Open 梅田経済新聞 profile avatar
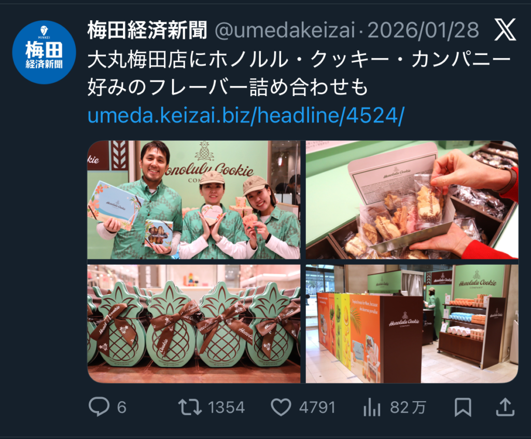531x439 pixels. (x=44, y=52)
